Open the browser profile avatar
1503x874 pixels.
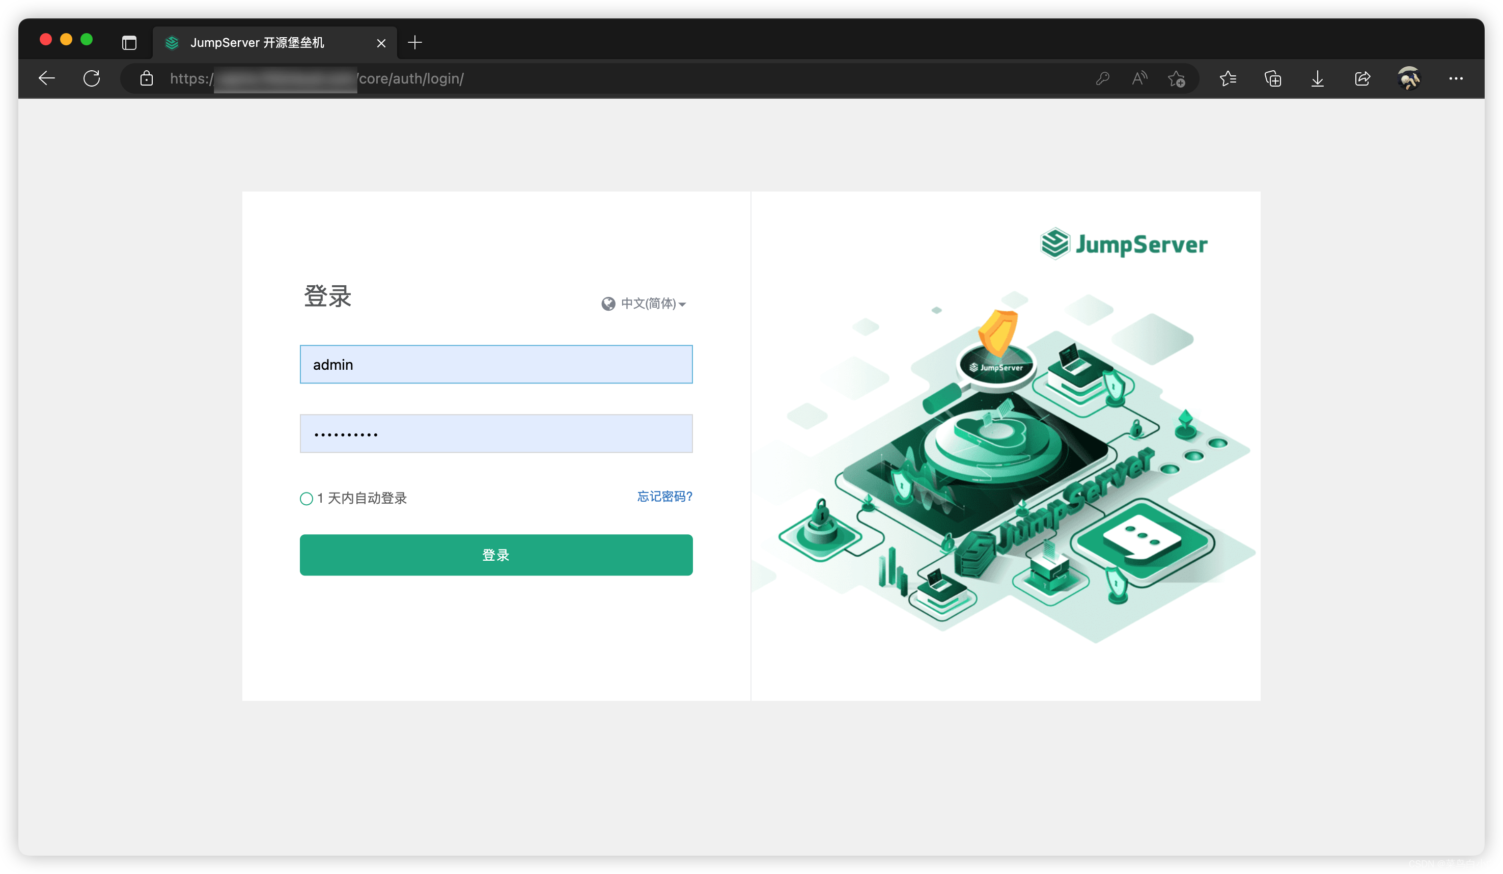point(1409,78)
